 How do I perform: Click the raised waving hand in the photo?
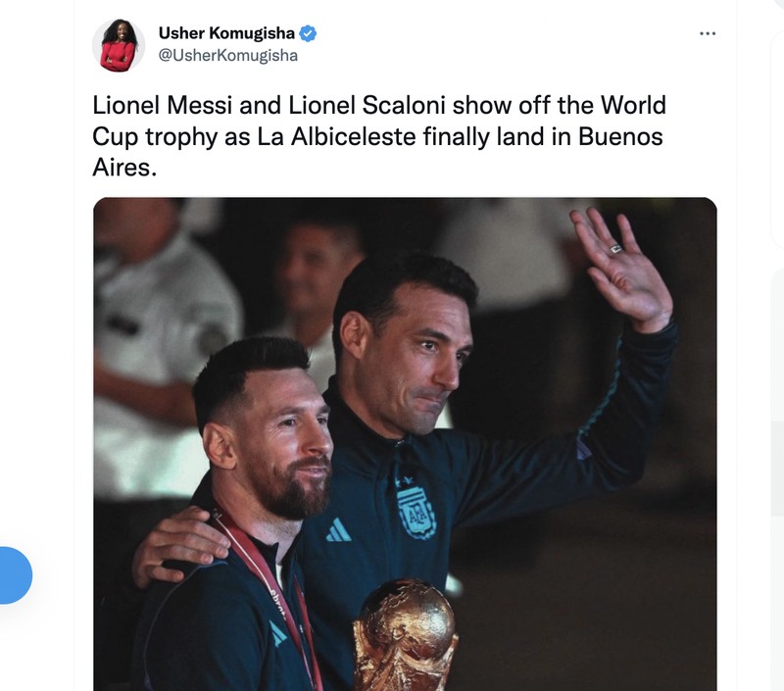[x=622, y=268]
